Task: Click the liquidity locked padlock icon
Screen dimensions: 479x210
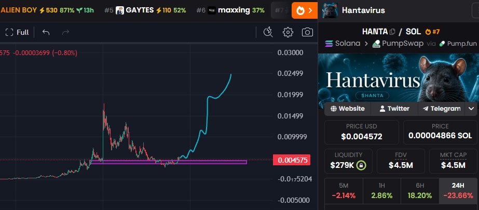Action: pyautogui.click(x=361, y=166)
